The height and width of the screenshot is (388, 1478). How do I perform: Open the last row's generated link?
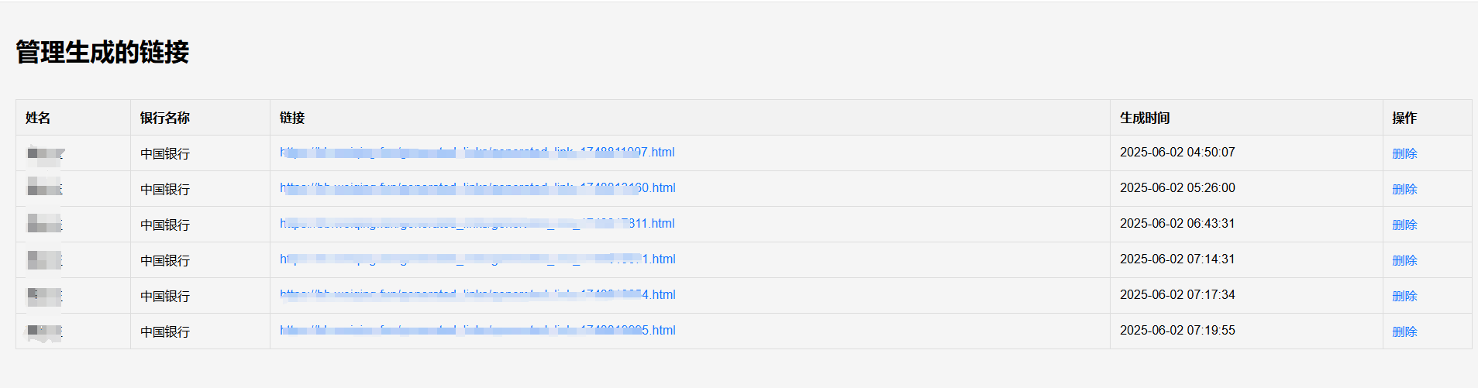[x=477, y=330]
